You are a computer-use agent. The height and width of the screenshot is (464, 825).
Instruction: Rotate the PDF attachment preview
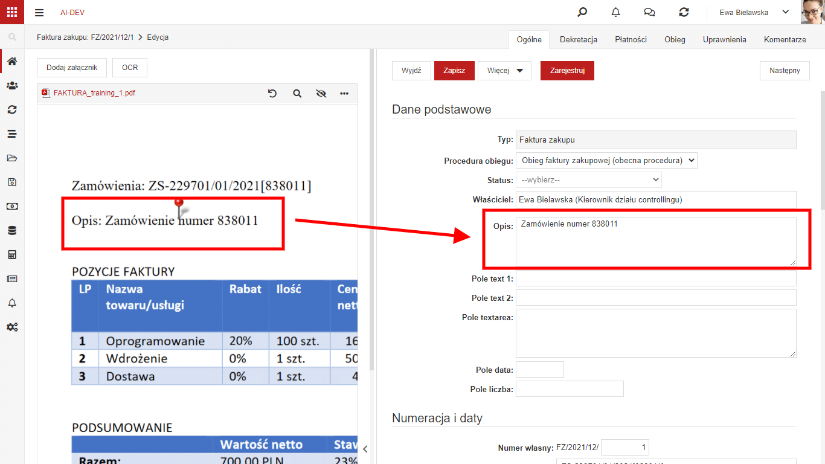(272, 94)
